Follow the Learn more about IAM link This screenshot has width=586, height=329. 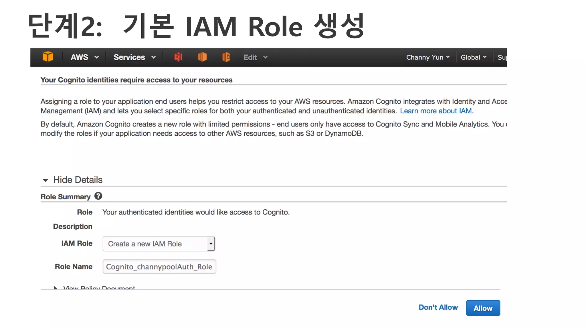(x=437, y=111)
